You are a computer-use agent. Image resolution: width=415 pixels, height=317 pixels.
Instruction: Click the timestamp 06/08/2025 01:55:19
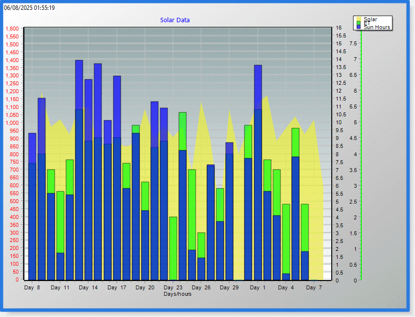pos(30,8)
